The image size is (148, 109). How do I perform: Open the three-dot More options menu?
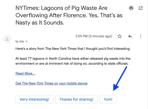pos(141,36)
